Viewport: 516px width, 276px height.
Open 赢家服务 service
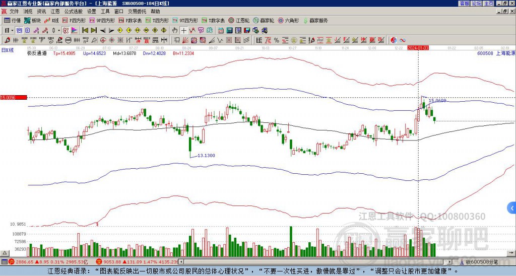[x=315, y=20]
